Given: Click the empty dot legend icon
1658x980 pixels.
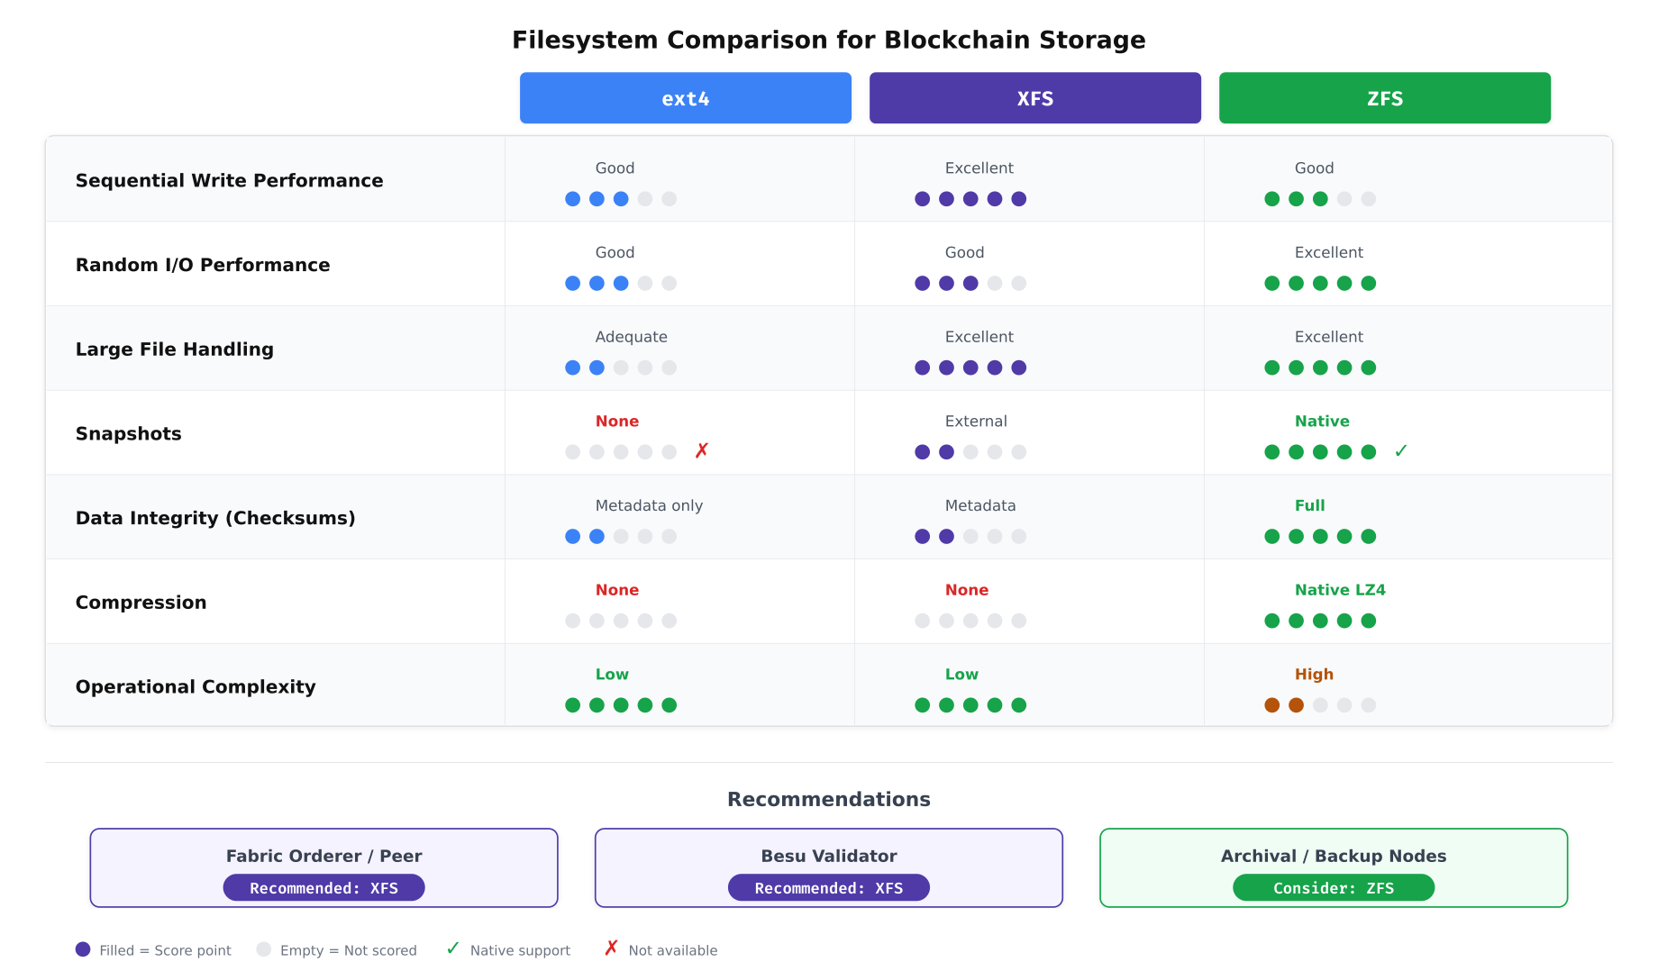Looking at the screenshot, I should coord(263,948).
